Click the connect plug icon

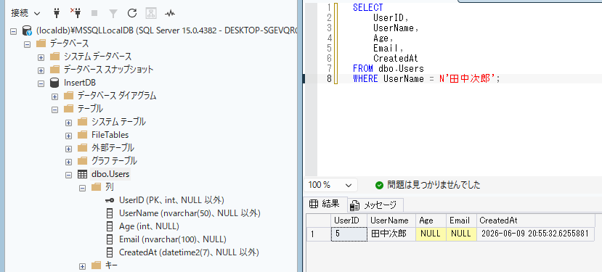[x=57, y=14]
